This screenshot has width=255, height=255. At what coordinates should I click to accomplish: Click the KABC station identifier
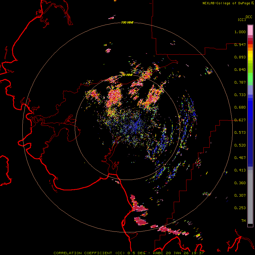(x=158, y=253)
